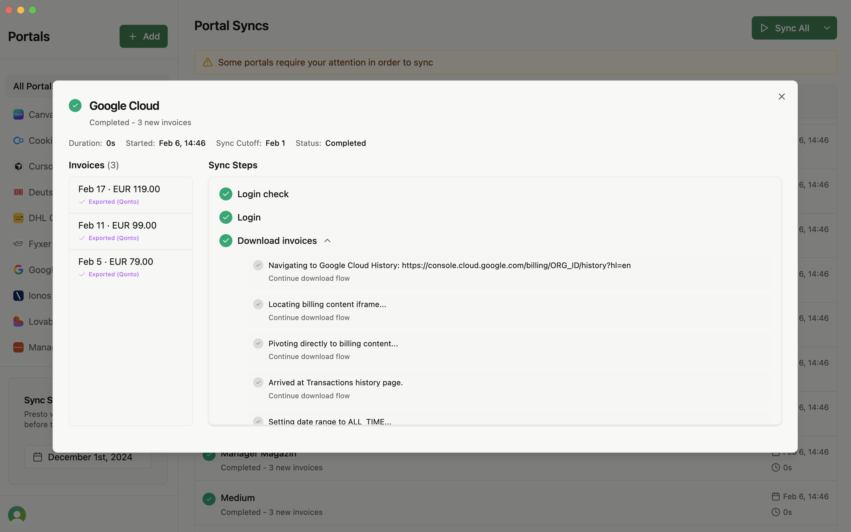The width and height of the screenshot is (851, 532).
Task: Click the portals require attention banner text
Action: pyautogui.click(x=325, y=62)
